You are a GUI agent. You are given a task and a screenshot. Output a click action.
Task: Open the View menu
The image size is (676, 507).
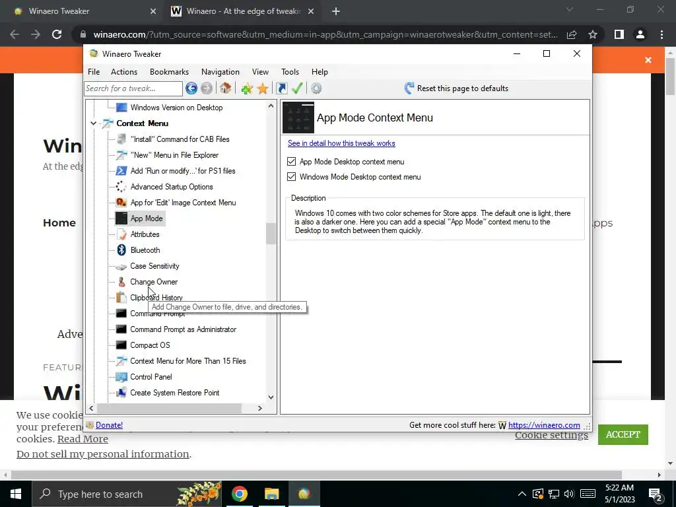click(260, 72)
